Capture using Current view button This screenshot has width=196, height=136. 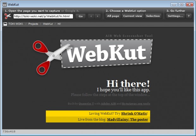coord(133,16)
